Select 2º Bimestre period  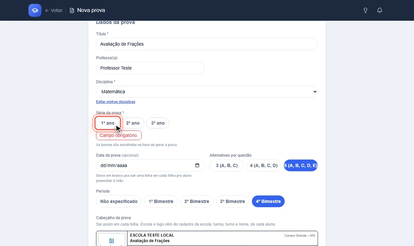[197, 201]
